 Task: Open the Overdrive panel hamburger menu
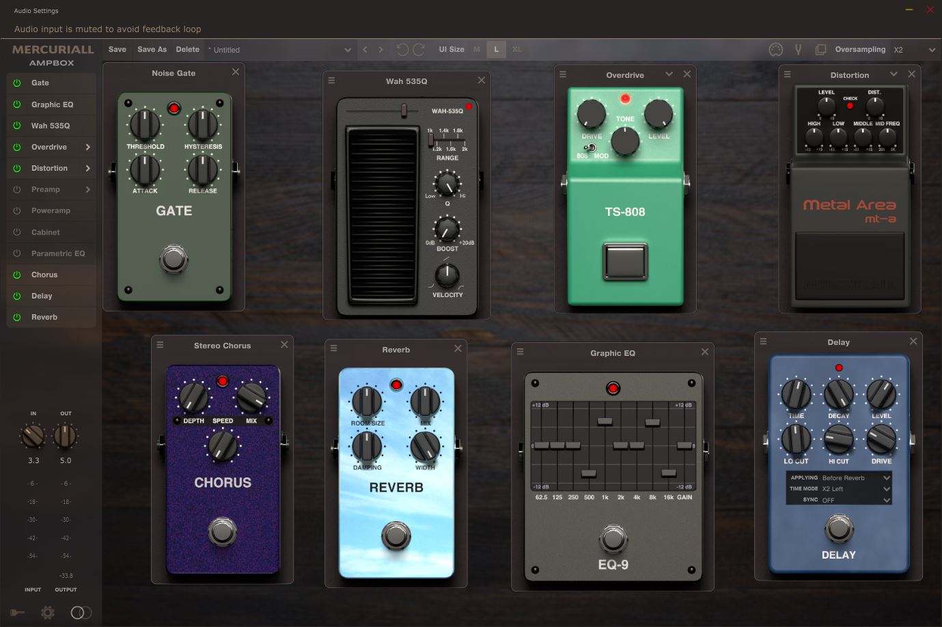point(563,74)
